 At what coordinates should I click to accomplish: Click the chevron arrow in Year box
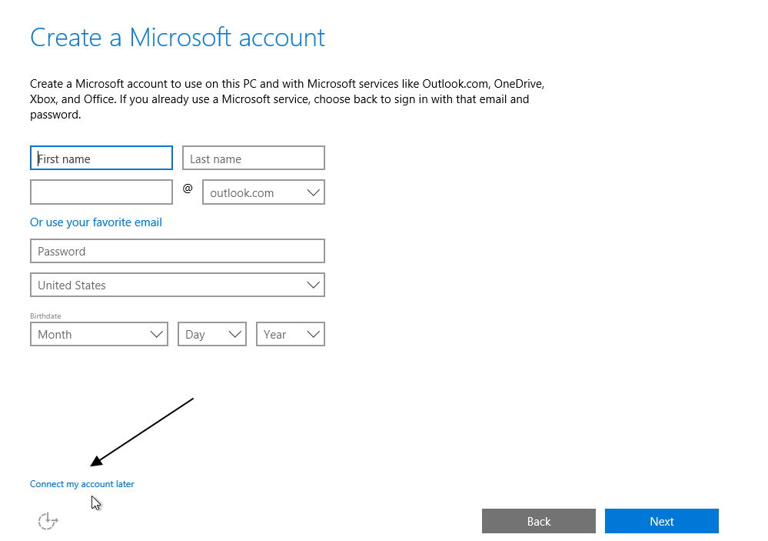pyautogui.click(x=314, y=335)
